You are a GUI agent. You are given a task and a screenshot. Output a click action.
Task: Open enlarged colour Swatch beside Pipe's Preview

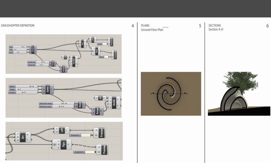pyautogui.click(x=89, y=152)
